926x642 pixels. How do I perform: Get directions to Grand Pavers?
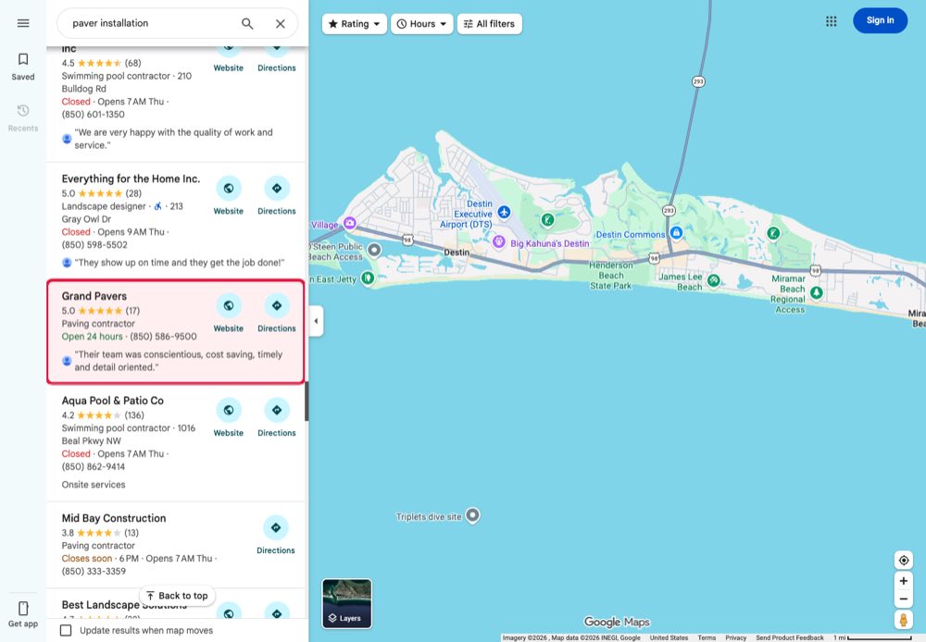click(276, 313)
